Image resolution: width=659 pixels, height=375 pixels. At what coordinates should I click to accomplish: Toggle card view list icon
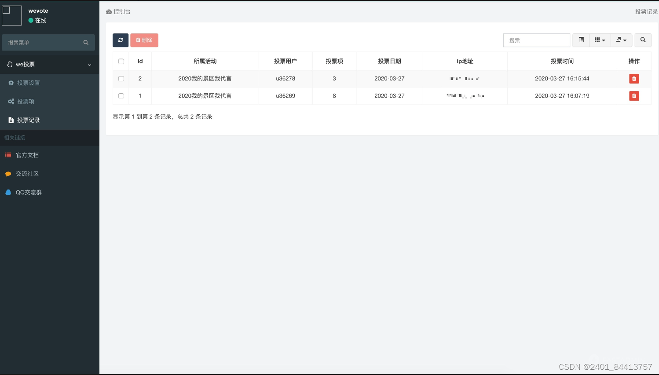(x=581, y=40)
